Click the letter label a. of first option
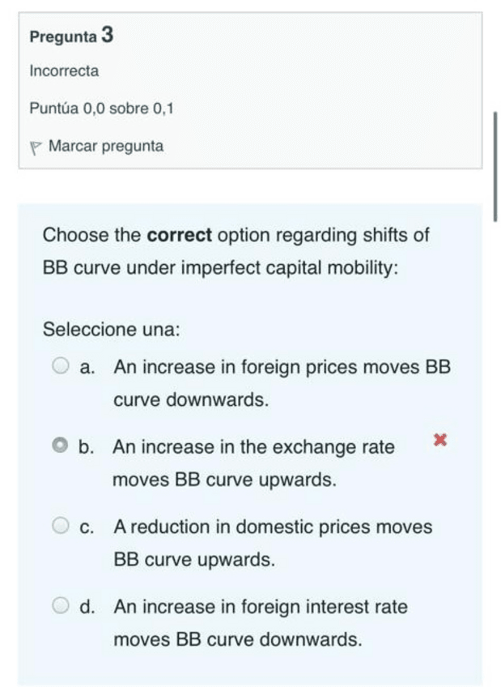 (x=87, y=368)
